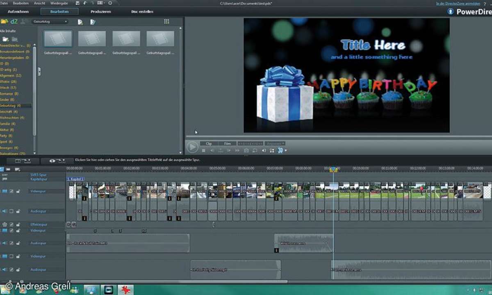This screenshot has width=492, height=295.
Task: Select the first Geburtstagsspaß title thumbnail
Action: [x=58, y=39]
